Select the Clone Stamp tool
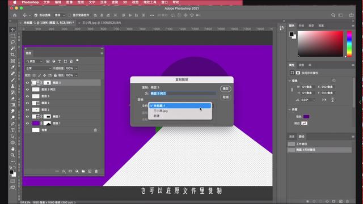 [12, 86]
